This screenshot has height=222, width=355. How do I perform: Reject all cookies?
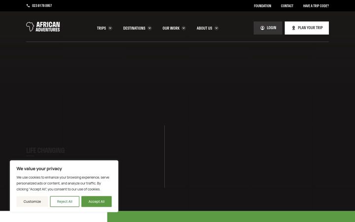coord(65,201)
